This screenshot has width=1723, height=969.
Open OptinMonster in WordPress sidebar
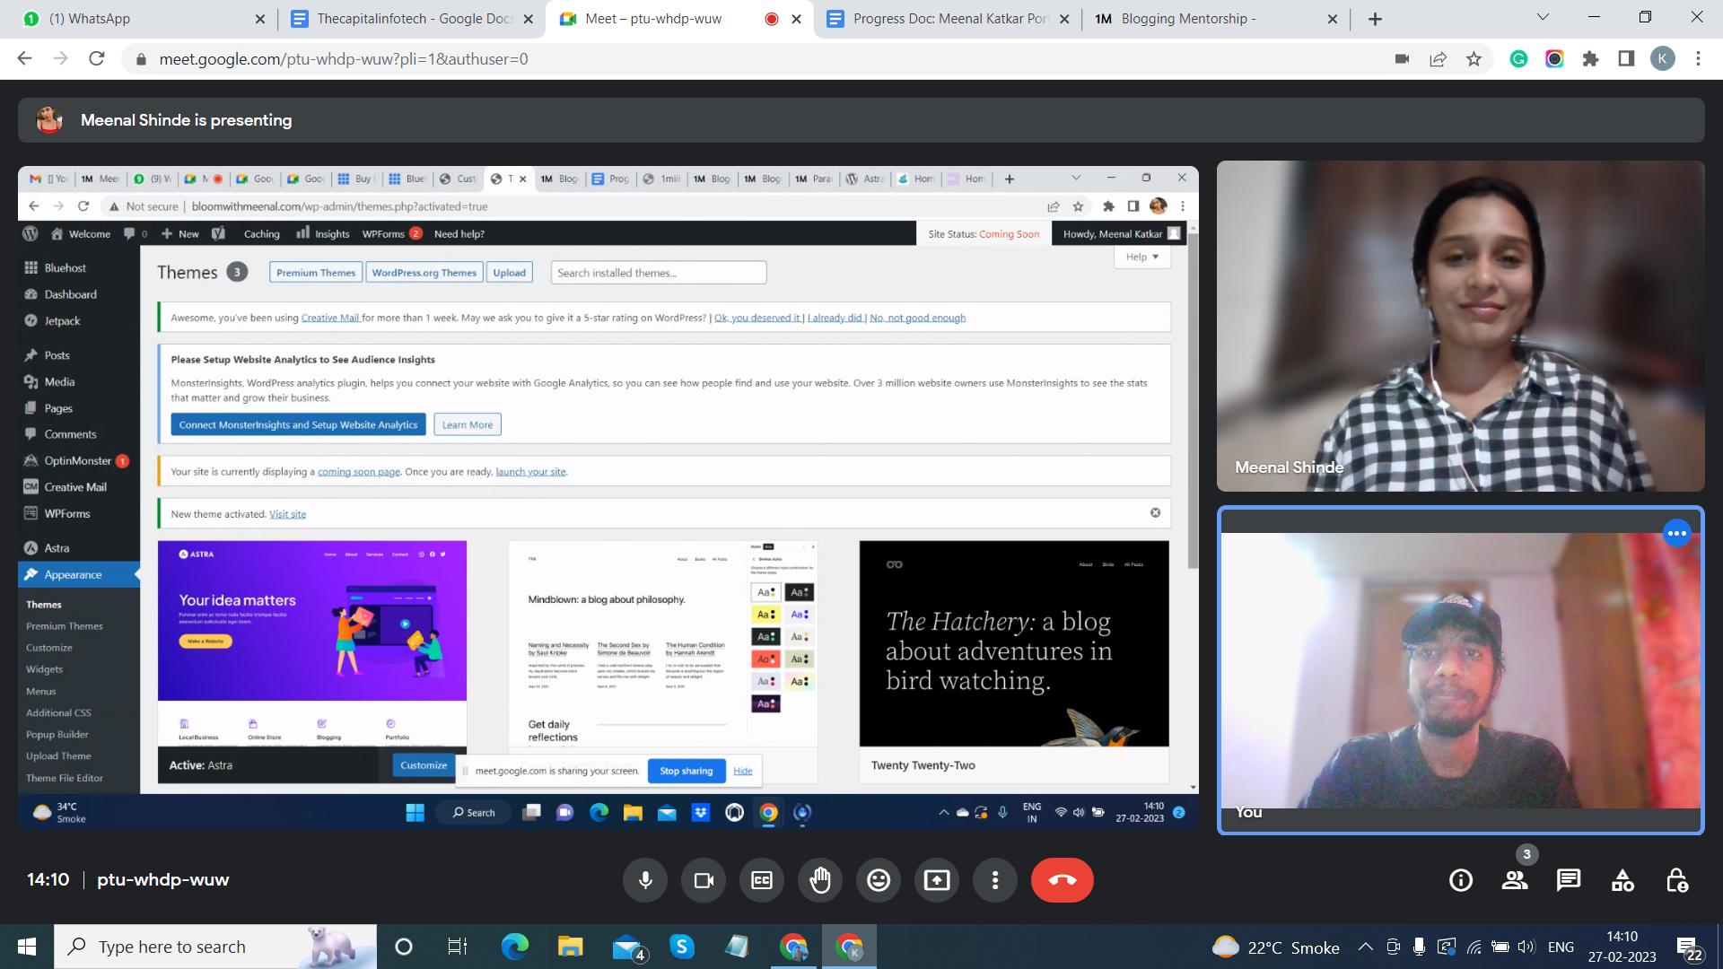pyautogui.click(x=77, y=461)
